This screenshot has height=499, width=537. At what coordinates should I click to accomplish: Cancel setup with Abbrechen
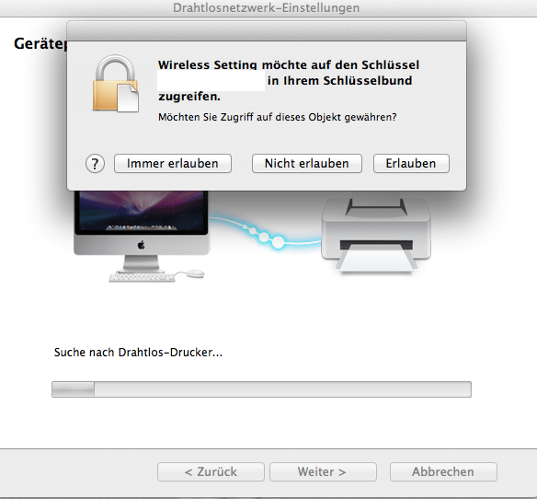pos(443,471)
